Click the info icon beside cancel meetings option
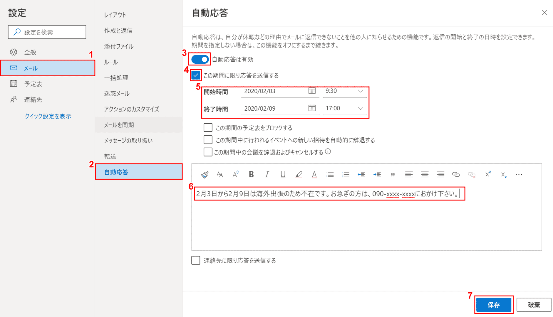Viewport: 553px width, 317px height. 328,151
